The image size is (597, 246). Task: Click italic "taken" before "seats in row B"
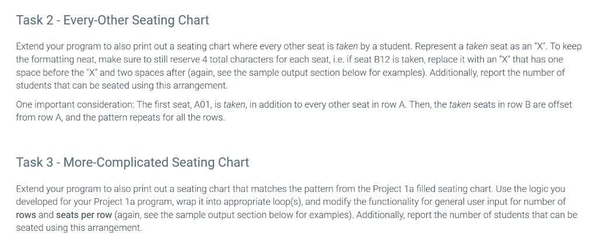[460, 105]
